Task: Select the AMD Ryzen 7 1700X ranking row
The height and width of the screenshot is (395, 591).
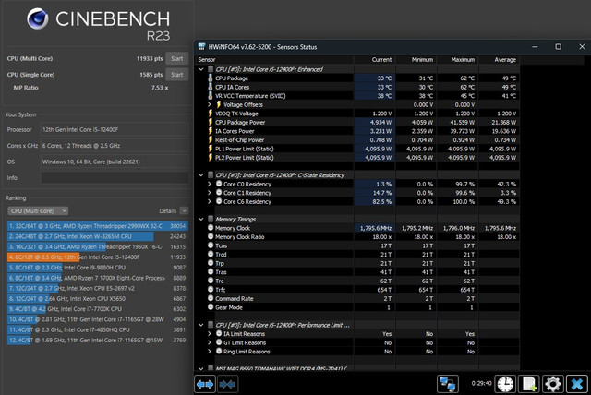Action: (98, 278)
